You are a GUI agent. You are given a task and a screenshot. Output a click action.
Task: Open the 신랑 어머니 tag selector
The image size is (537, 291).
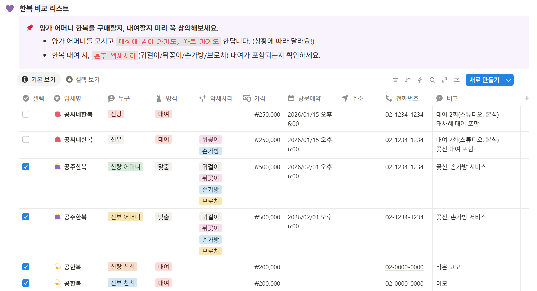[125, 167]
